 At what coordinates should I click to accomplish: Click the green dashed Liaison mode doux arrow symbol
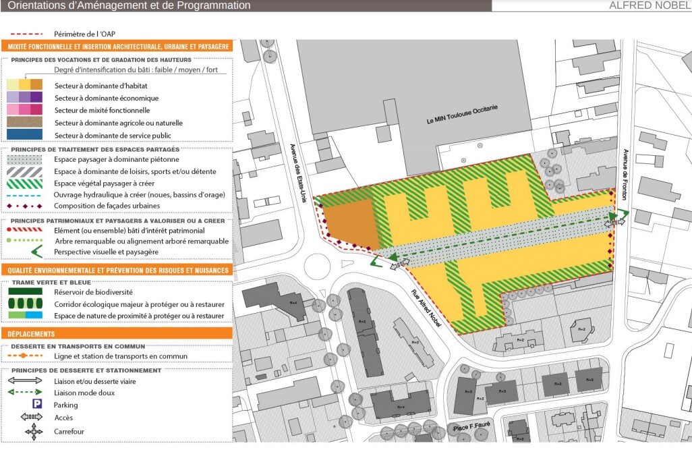(25, 392)
